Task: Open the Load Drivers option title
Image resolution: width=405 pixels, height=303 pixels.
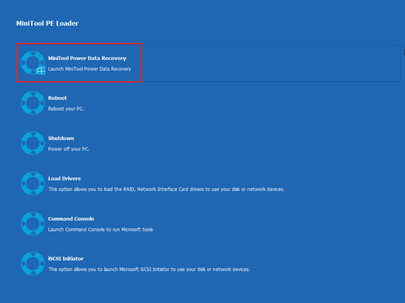Action: pyautogui.click(x=64, y=178)
